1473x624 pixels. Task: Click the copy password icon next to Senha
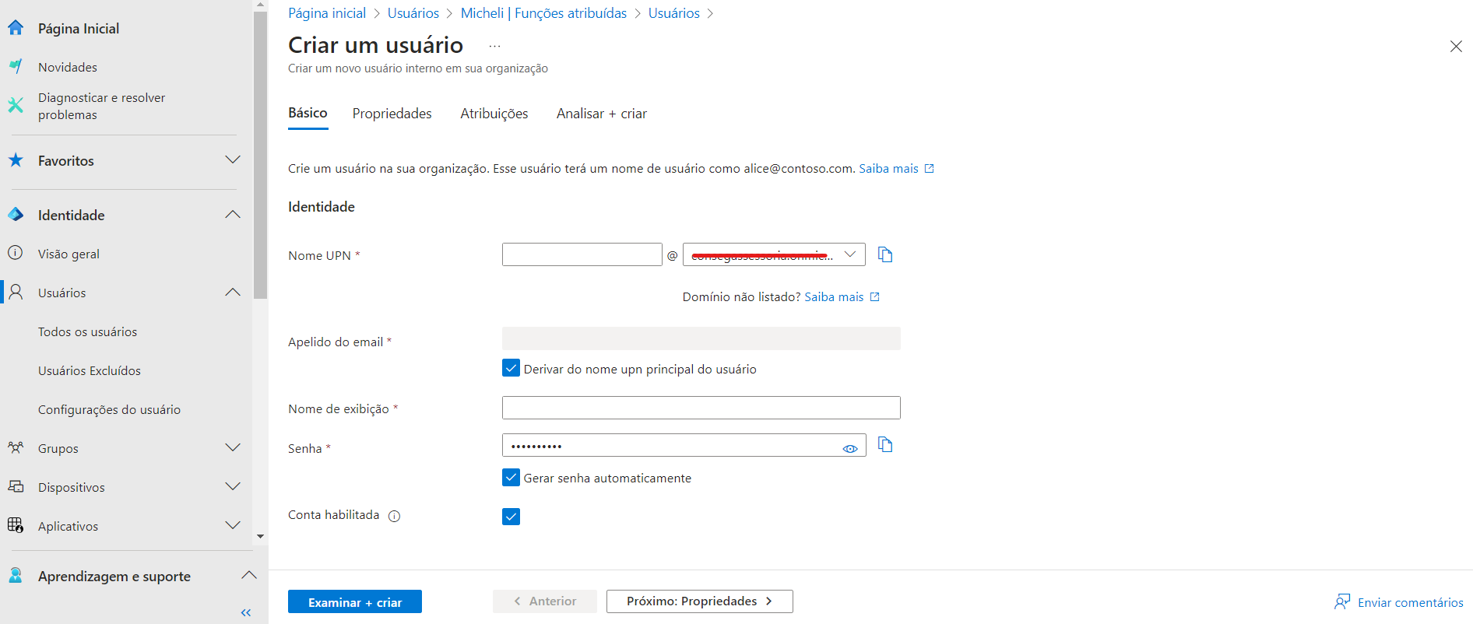[884, 444]
